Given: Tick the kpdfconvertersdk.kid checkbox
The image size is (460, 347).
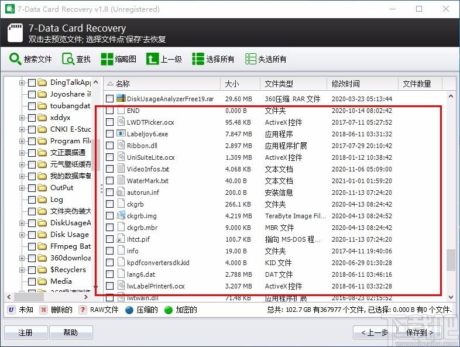Looking at the screenshot, I should coord(109,263).
